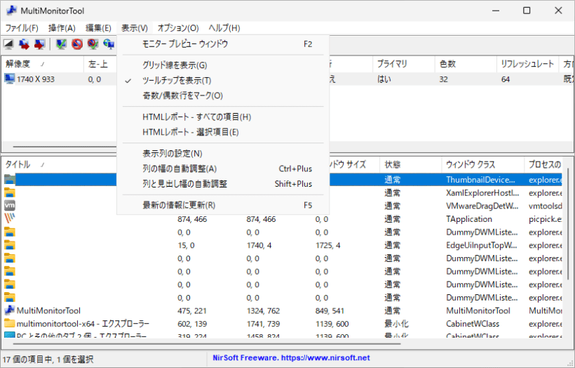Sort by リフレッシュレート column header
This screenshot has width=575, height=368.
coord(528,64)
